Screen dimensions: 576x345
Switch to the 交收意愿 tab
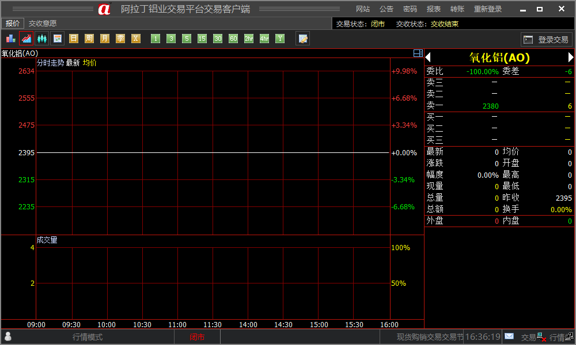pyautogui.click(x=43, y=24)
